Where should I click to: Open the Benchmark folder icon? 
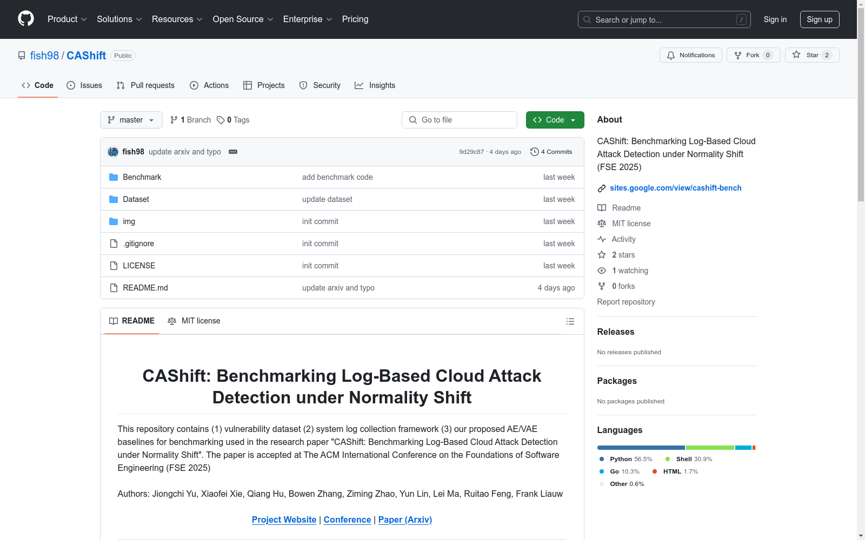(114, 177)
